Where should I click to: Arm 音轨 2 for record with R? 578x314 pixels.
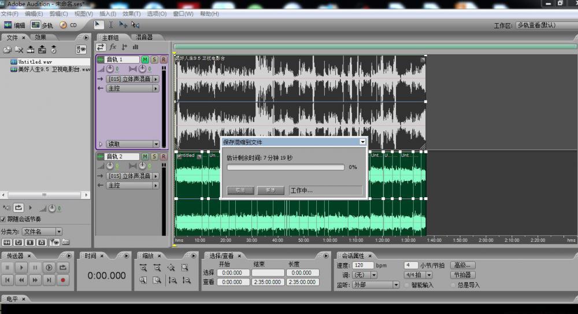click(x=164, y=157)
